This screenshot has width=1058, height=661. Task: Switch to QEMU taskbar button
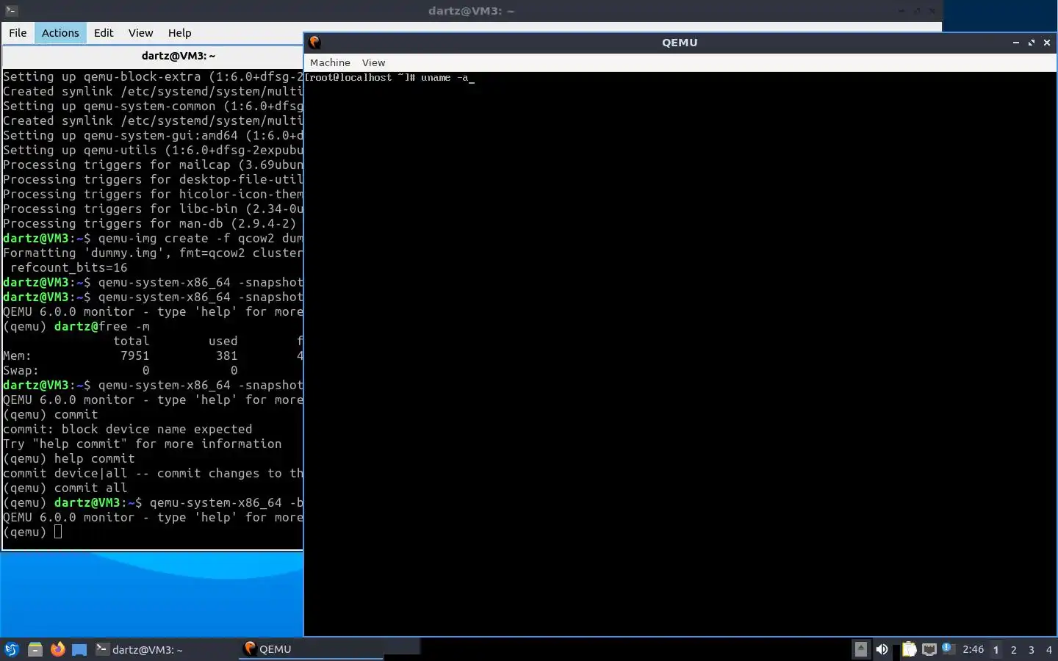click(312, 649)
